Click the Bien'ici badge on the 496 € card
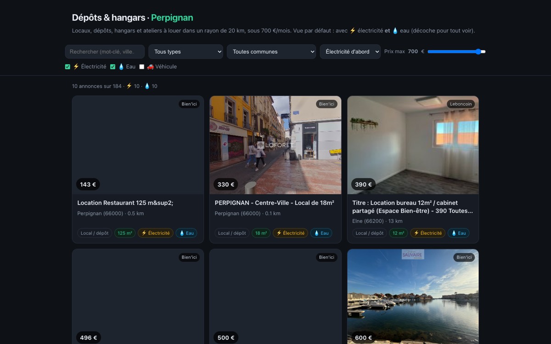 click(189, 257)
